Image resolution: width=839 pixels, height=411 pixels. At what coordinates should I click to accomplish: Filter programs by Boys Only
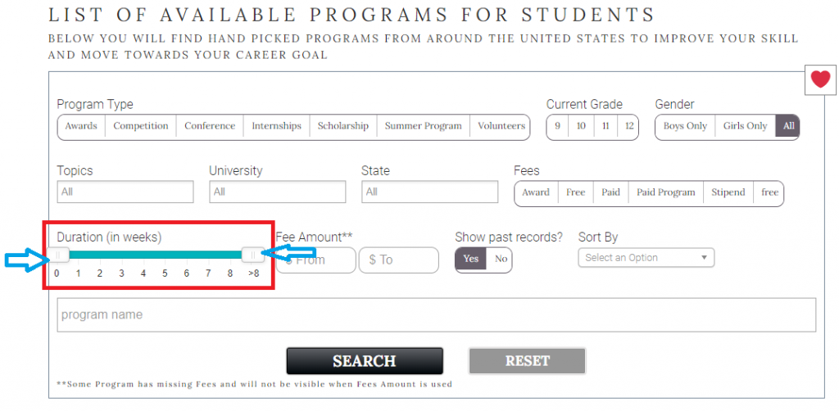coord(685,126)
